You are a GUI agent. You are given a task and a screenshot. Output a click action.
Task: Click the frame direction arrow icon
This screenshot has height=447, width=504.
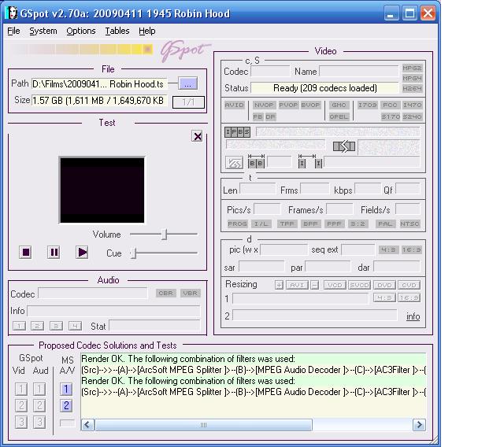pos(344,146)
